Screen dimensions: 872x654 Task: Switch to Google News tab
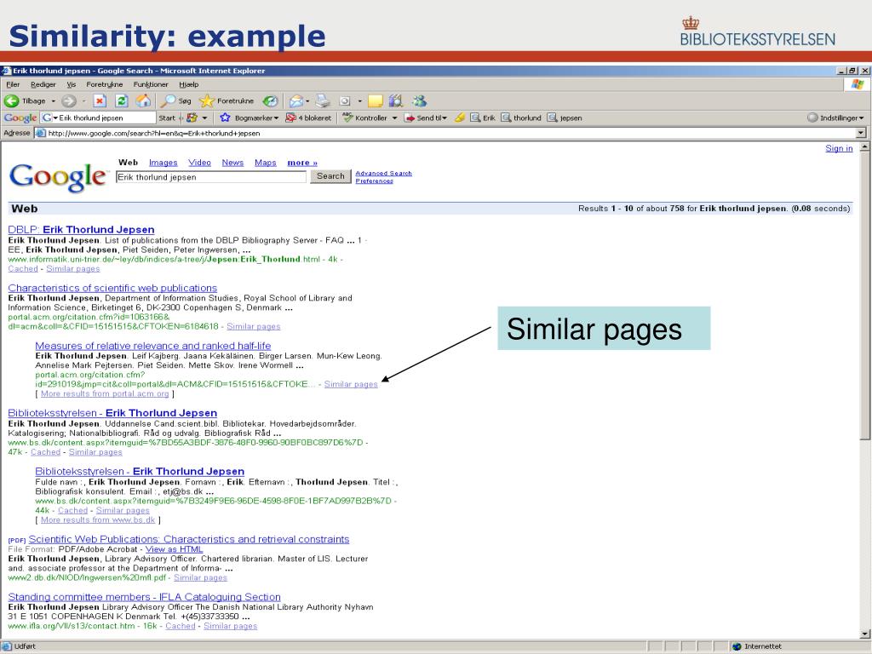click(232, 163)
